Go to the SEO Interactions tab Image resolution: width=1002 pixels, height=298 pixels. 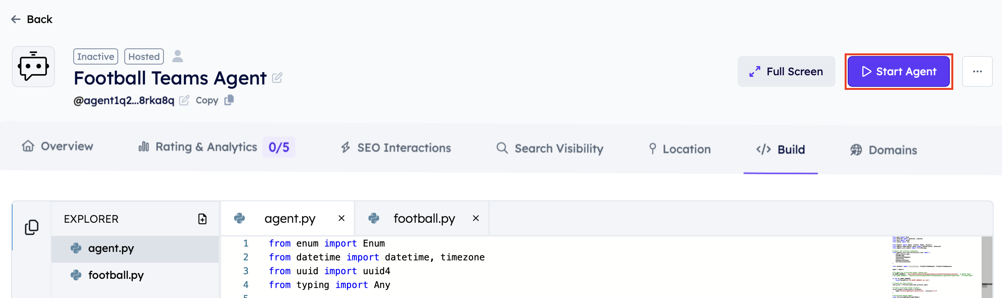[x=396, y=148]
